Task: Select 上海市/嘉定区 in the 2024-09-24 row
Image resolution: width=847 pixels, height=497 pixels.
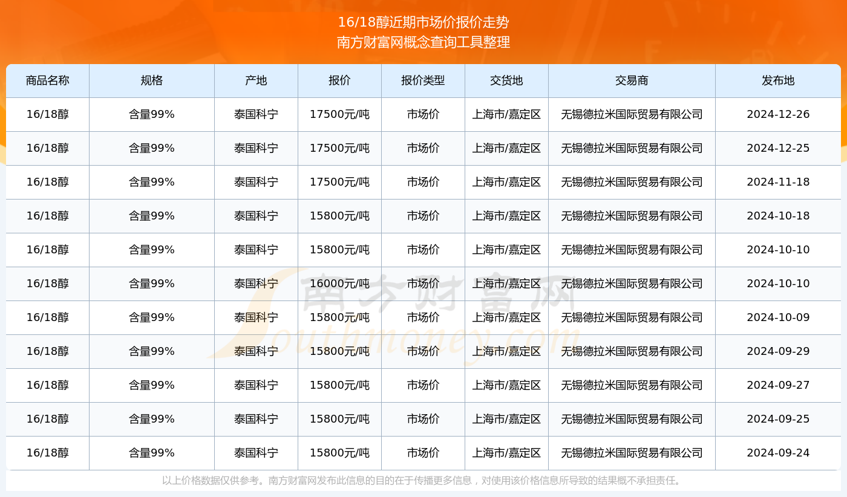Action: (506, 453)
